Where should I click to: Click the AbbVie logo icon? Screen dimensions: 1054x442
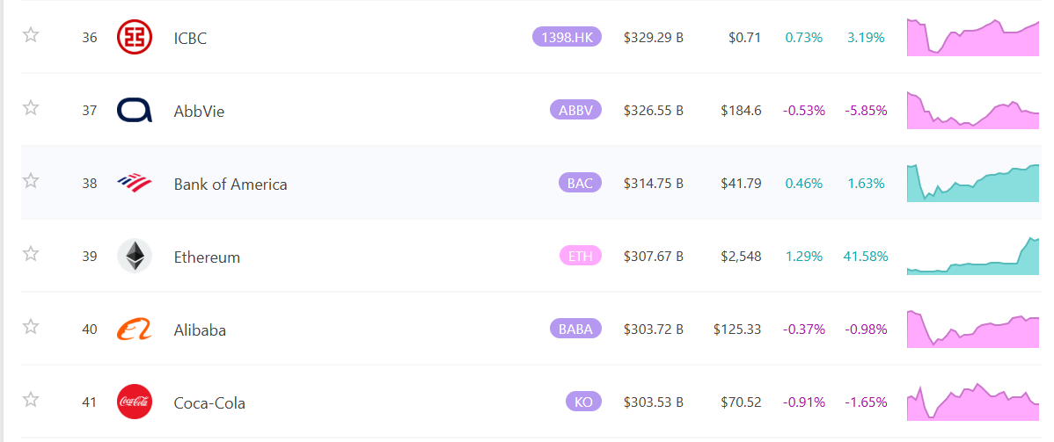tap(134, 111)
